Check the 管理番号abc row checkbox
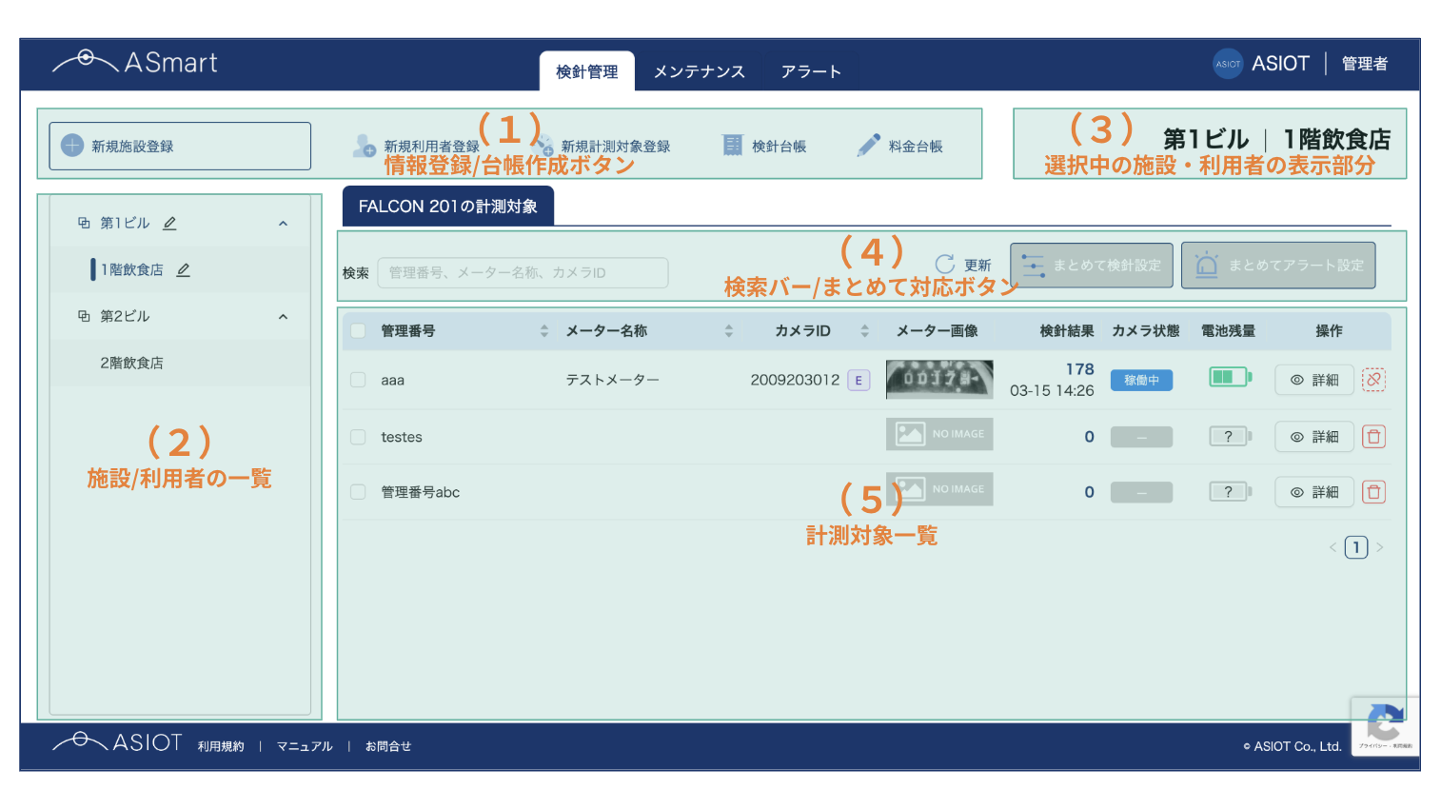Image resolution: width=1441 pixels, height=809 pixels. point(358,492)
